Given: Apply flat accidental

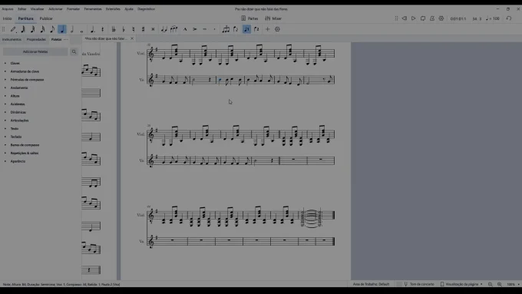Looking at the screenshot, I should tap(124, 29).
